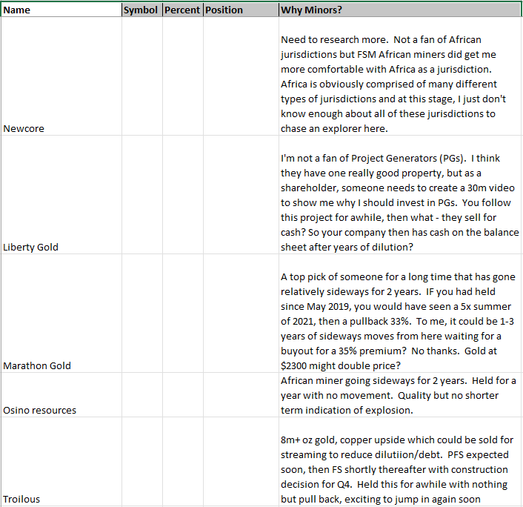Click the empty Percent cell for Liberty Gold
This screenshot has width=523, height=507.
[x=181, y=195]
